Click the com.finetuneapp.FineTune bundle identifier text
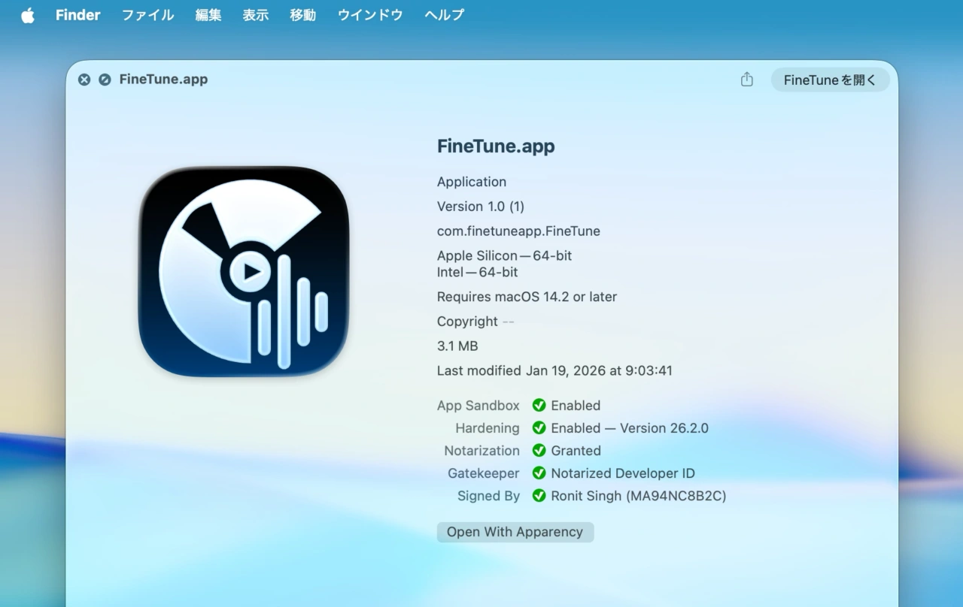Image resolution: width=963 pixels, height=607 pixels. 518,231
